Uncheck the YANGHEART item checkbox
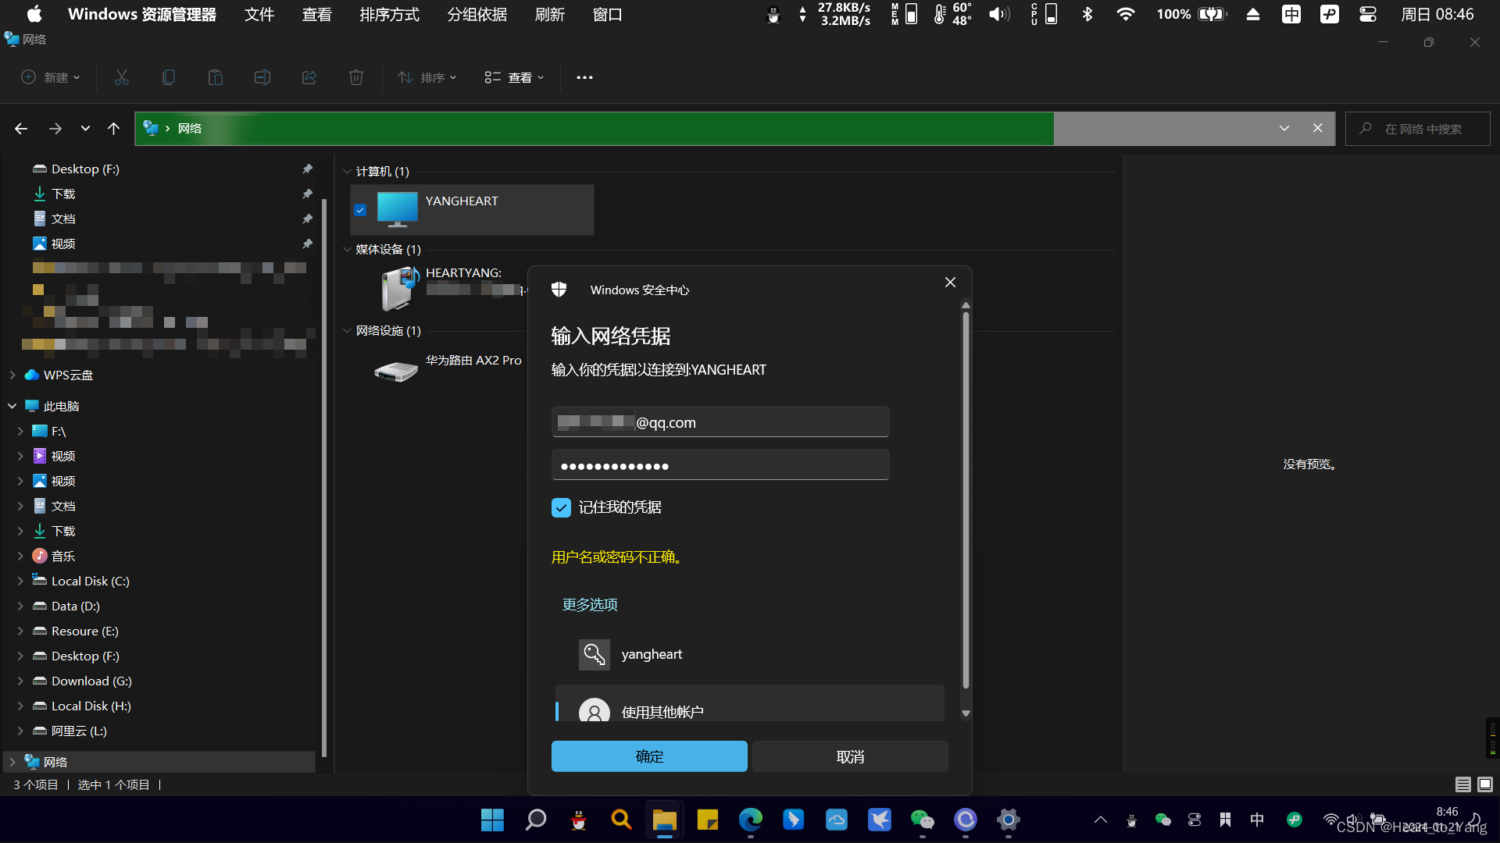1500x843 pixels. pyautogui.click(x=360, y=210)
